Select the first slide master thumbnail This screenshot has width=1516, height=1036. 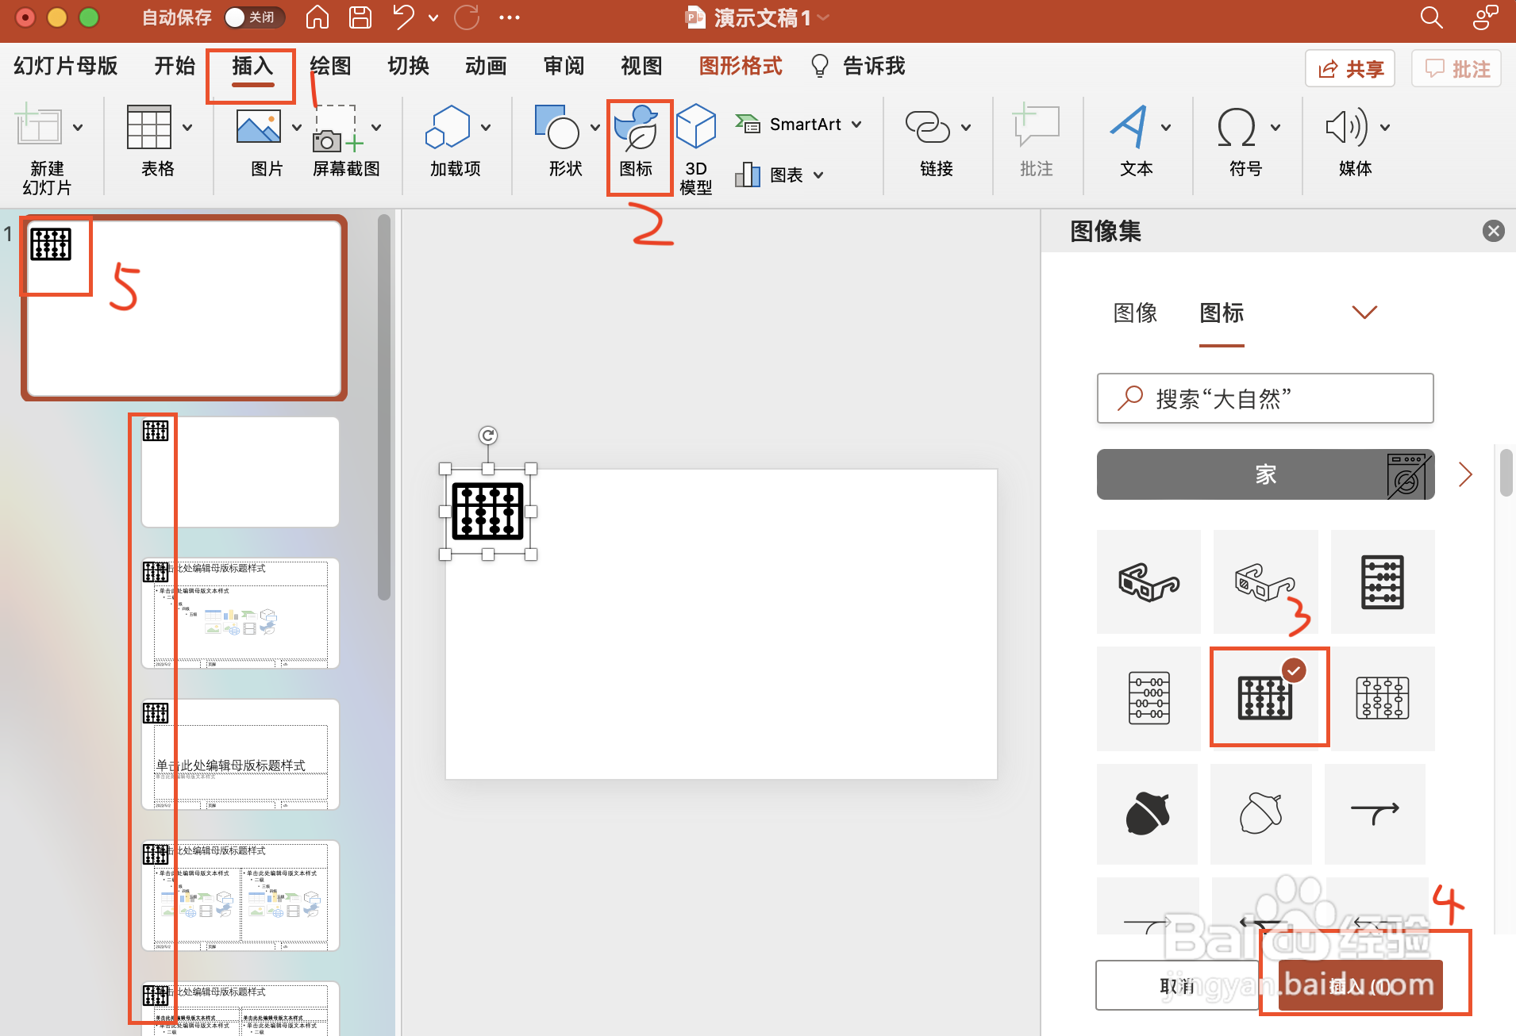[184, 308]
